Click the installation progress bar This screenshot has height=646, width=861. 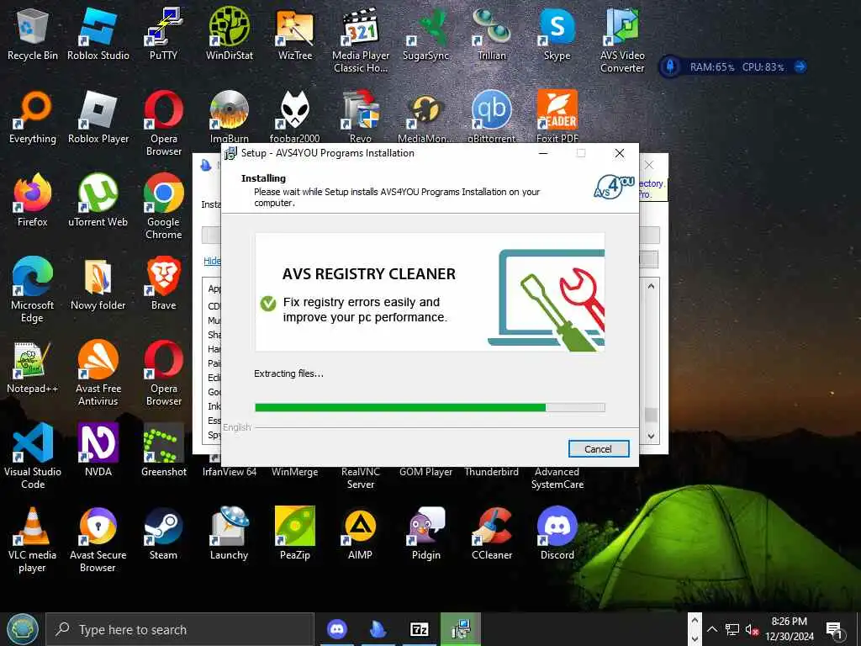430,407
